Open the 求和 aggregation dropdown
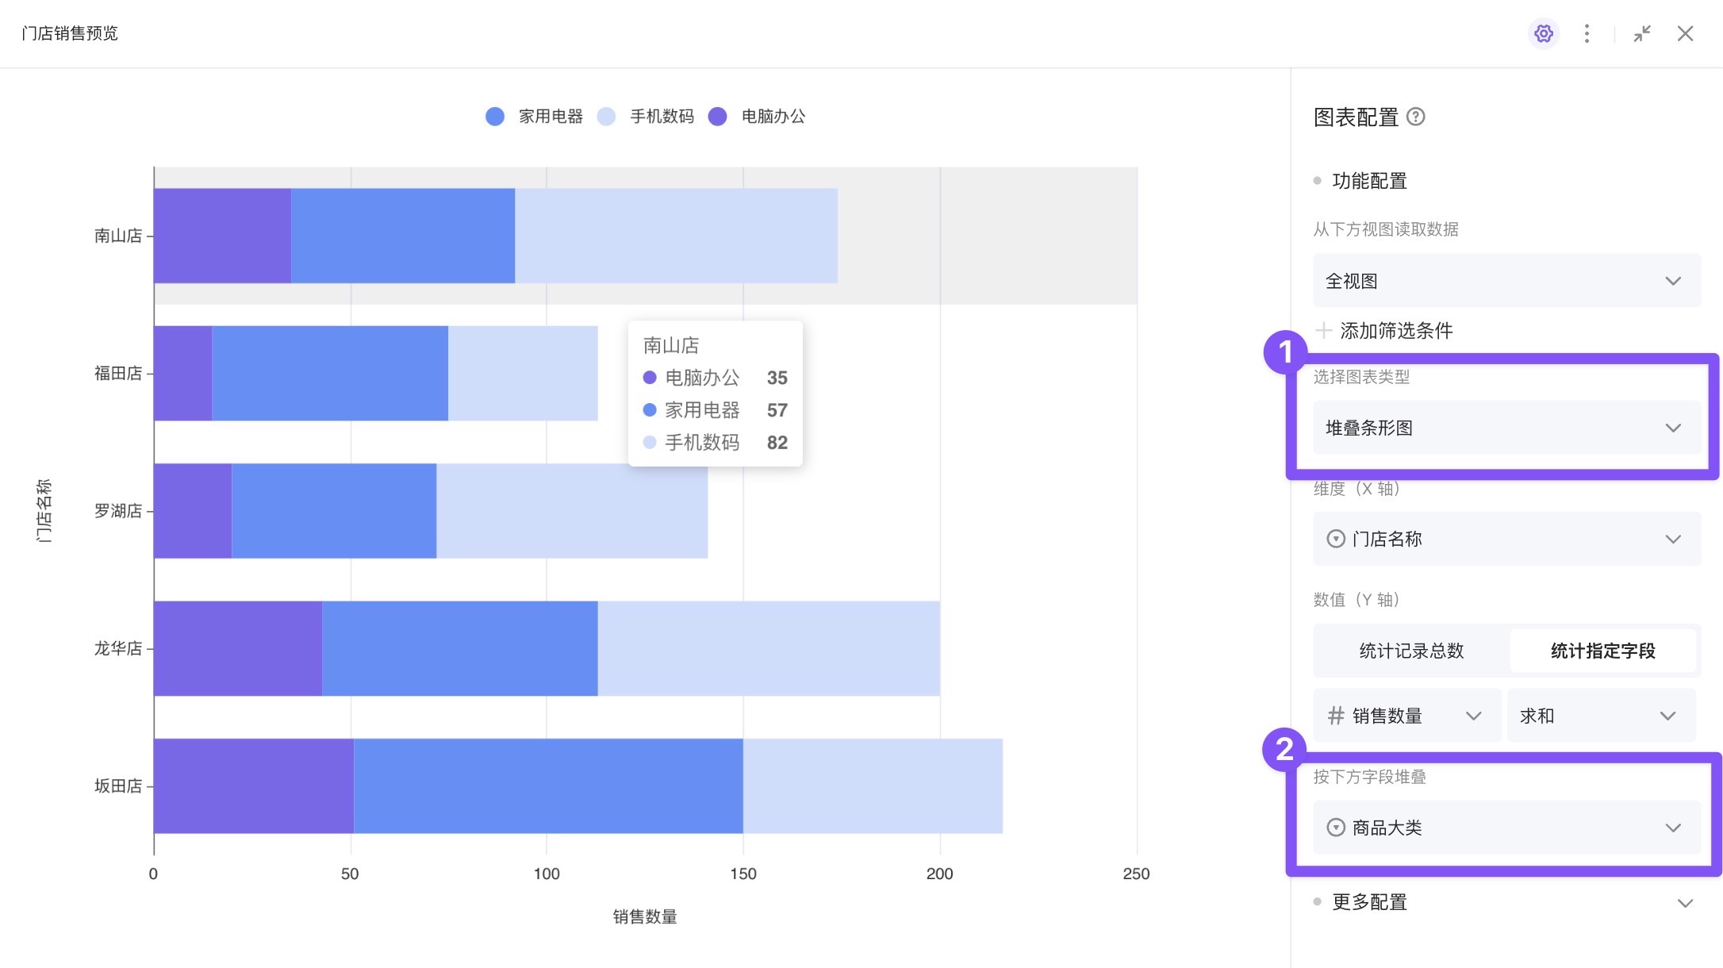 1599,716
